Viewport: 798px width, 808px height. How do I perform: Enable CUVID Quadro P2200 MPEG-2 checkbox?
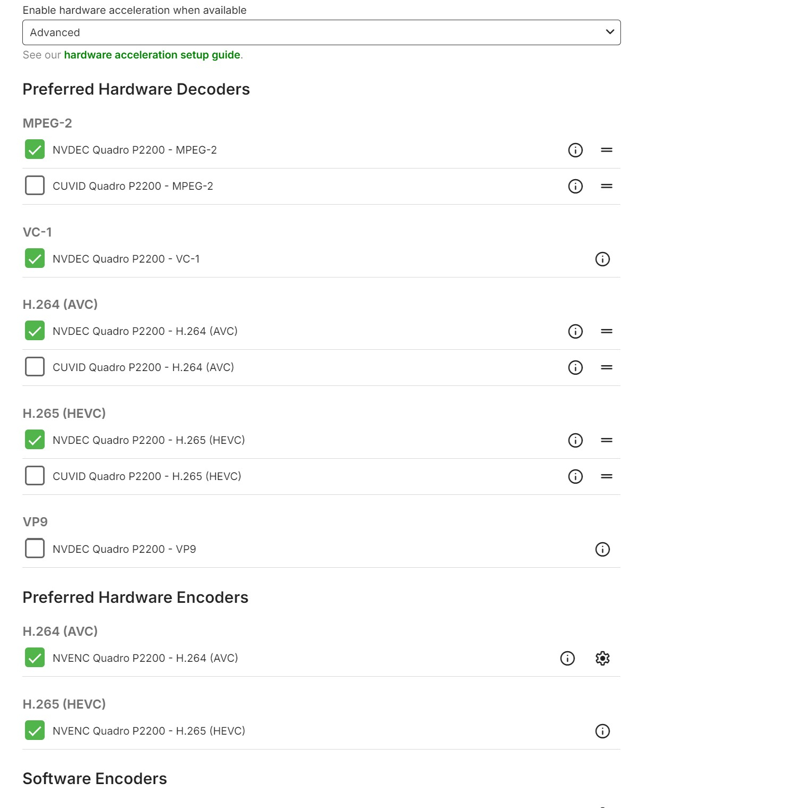click(35, 186)
